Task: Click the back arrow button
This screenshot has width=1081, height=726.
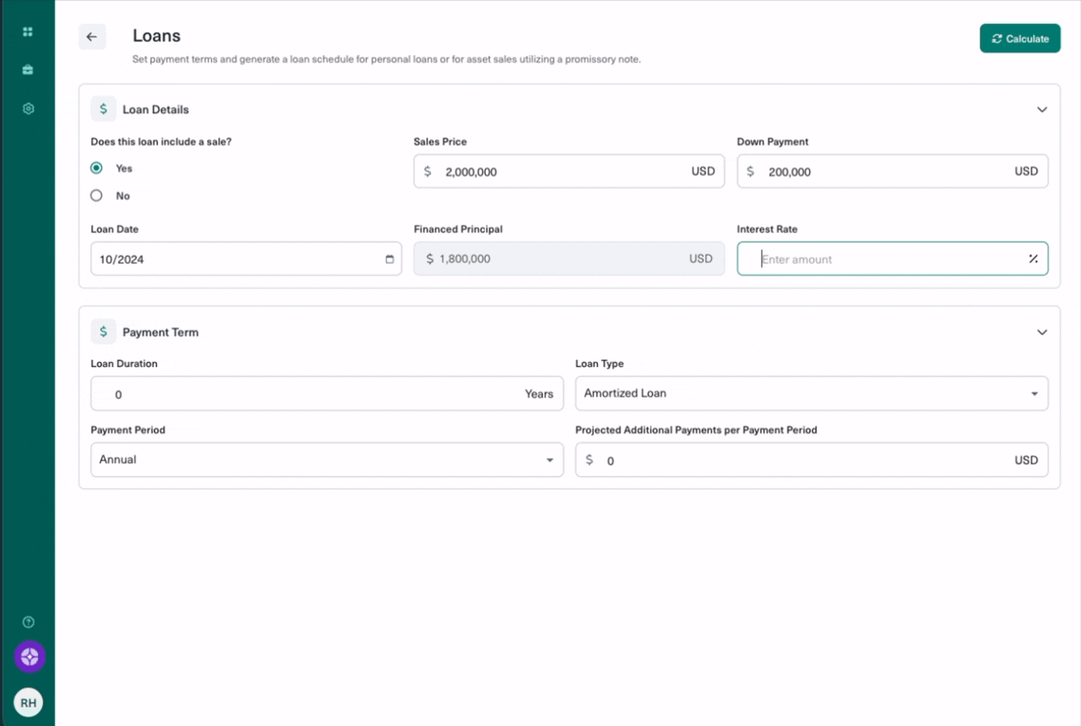Action: [x=92, y=37]
